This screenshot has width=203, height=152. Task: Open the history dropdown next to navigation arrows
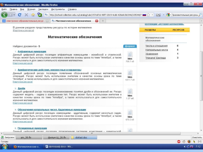(x=14, y=15)
